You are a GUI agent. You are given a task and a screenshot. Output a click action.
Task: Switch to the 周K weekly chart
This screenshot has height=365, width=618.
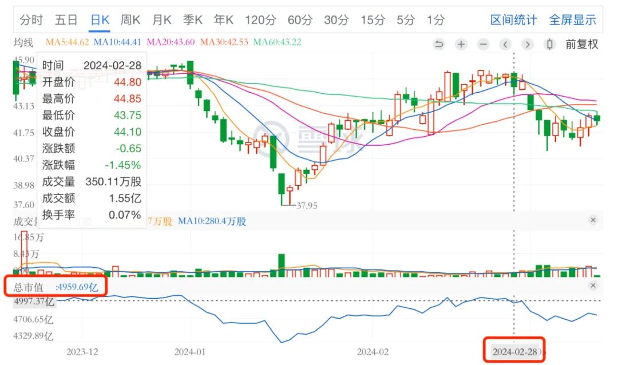(130, 20)
